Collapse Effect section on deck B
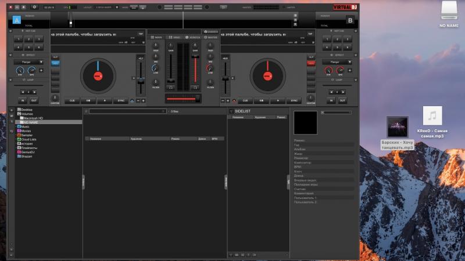This screenshot has height=261, width=465. [x=356, y=55]
